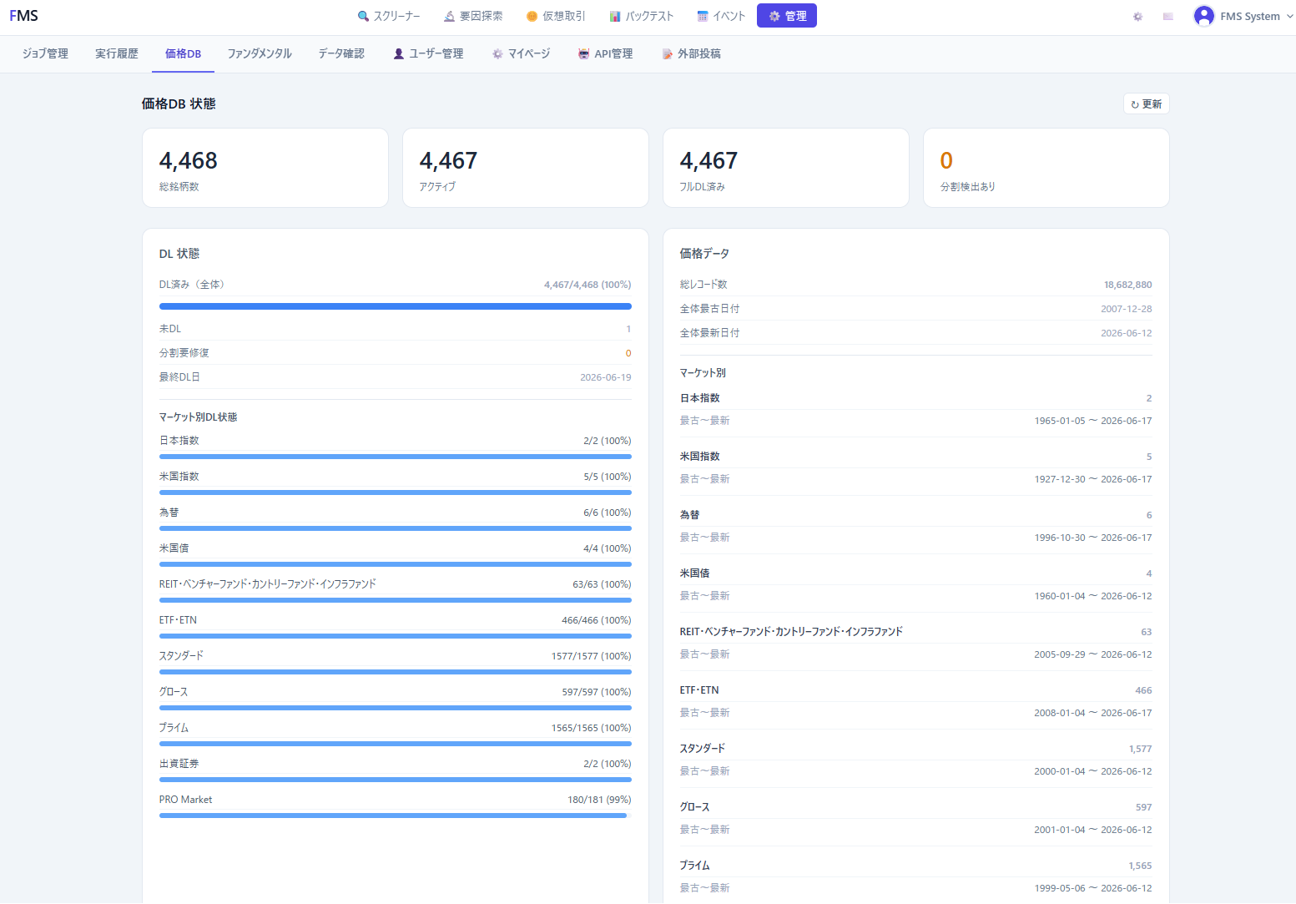Click the マイページ gear icon
Screen dimensions: 1296x904
click(x=497, y=53)
